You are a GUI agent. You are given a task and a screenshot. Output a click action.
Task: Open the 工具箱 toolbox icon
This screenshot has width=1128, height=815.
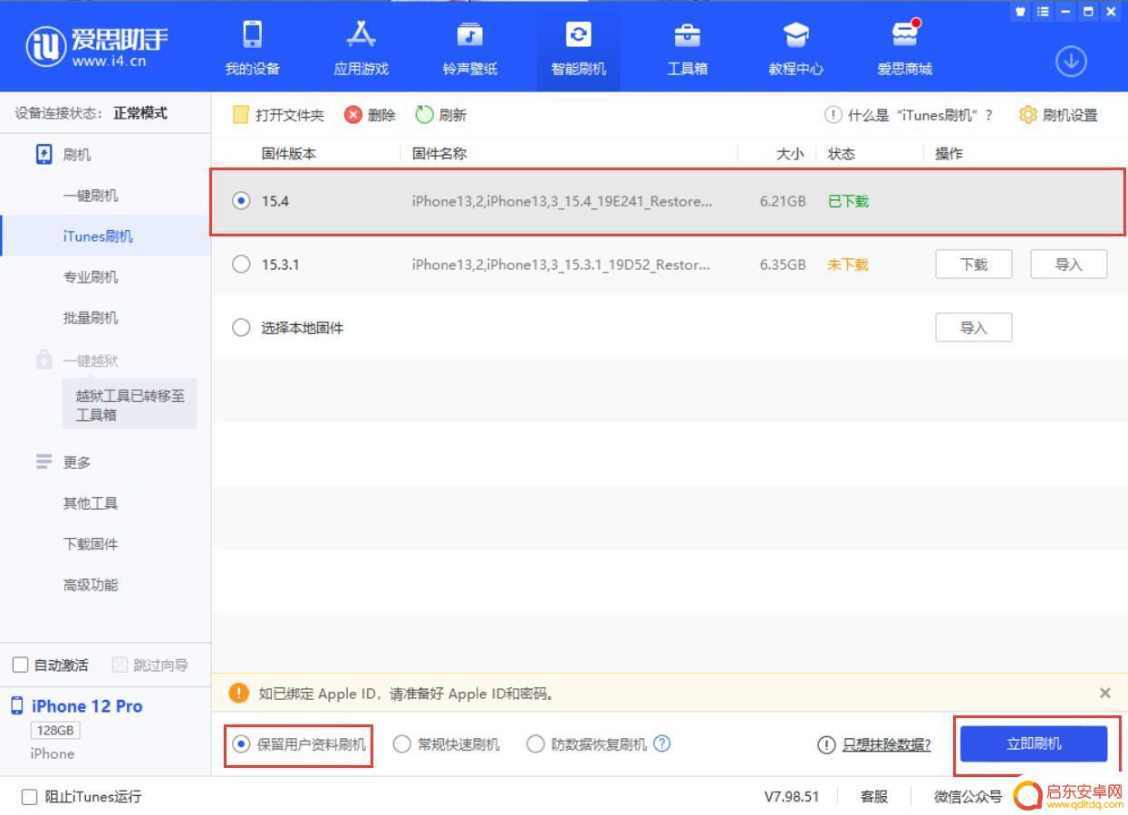[x=687, y=34]
